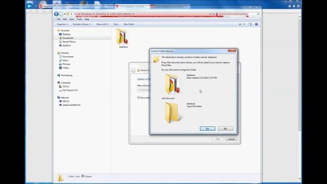Open Recent Places in Favorites
Image resolution: width=327 pixels, height=184 pixels.
69,42
